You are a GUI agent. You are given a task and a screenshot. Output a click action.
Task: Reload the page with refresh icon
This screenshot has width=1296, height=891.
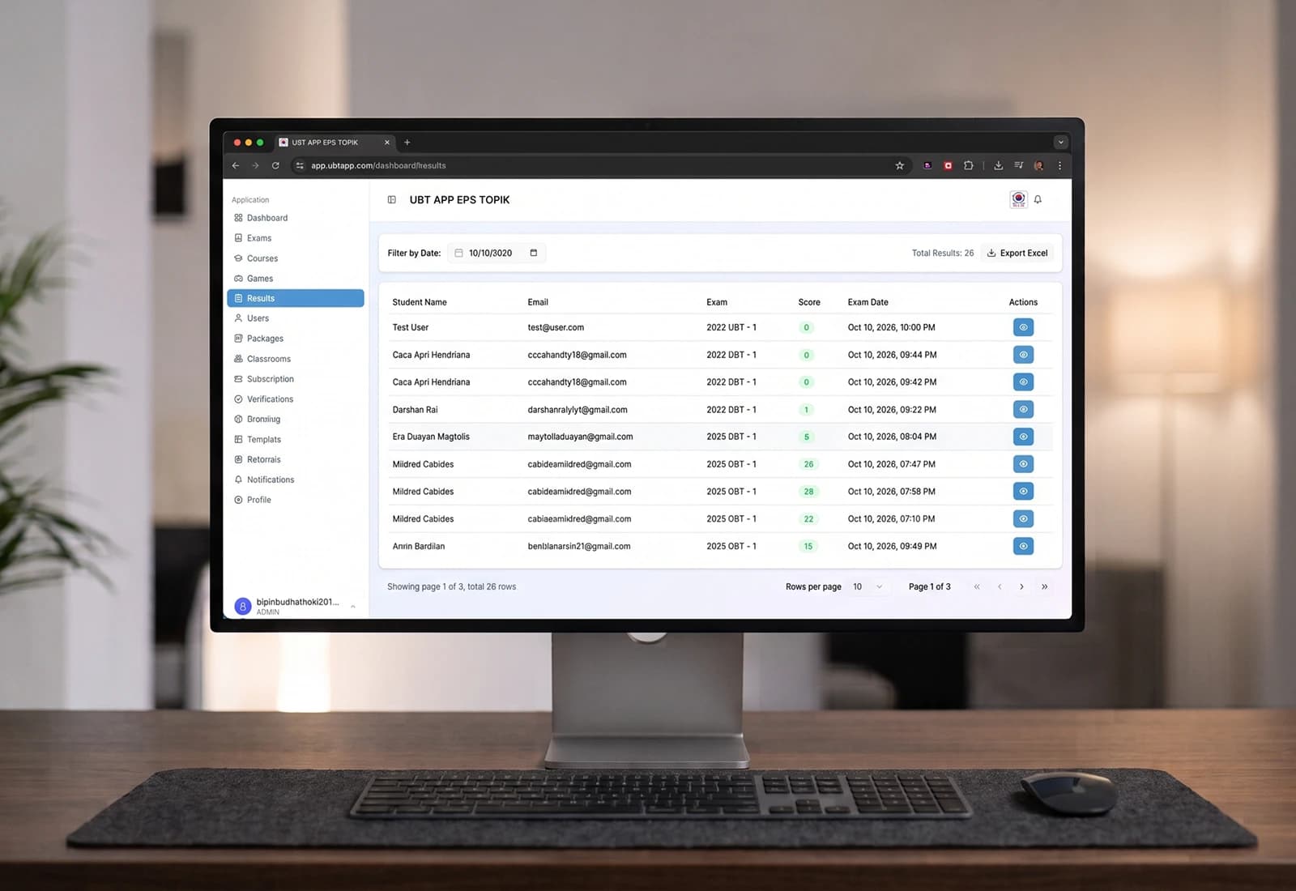275,165
